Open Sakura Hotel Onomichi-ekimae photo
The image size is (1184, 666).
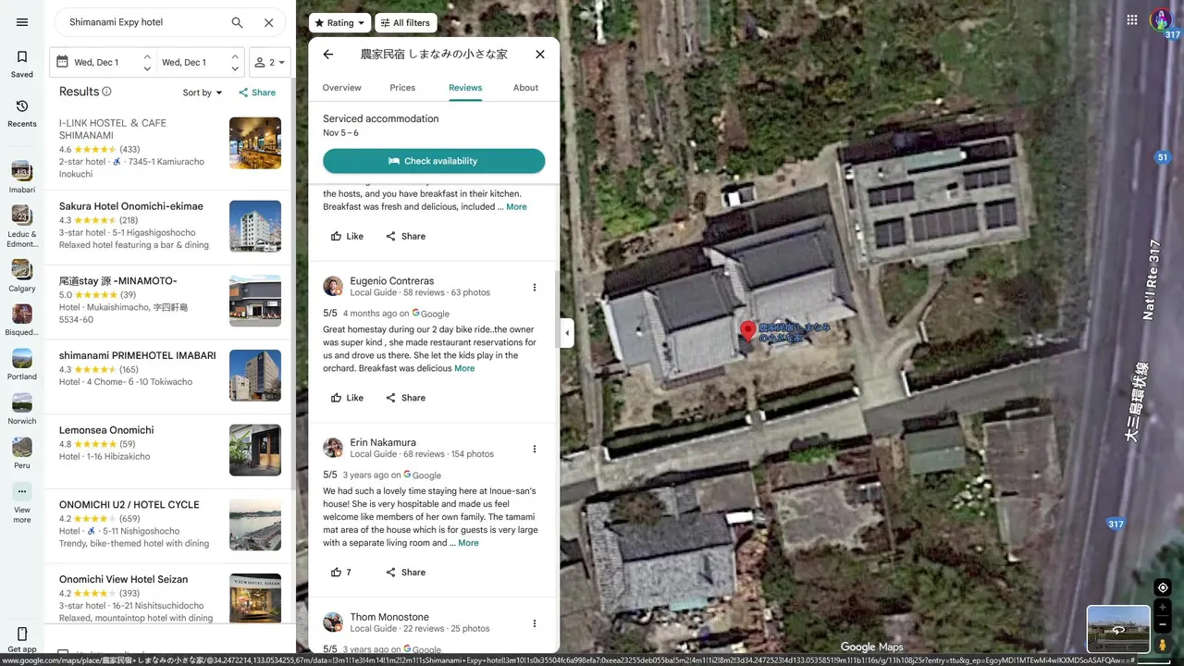(255, 227)
